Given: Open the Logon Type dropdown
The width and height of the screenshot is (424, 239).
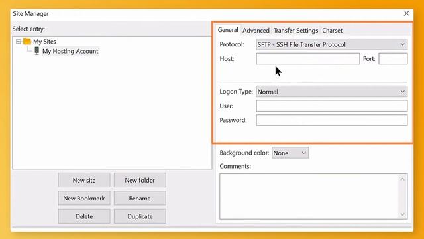Looking at the screenshot, I should tap(331, 92).
